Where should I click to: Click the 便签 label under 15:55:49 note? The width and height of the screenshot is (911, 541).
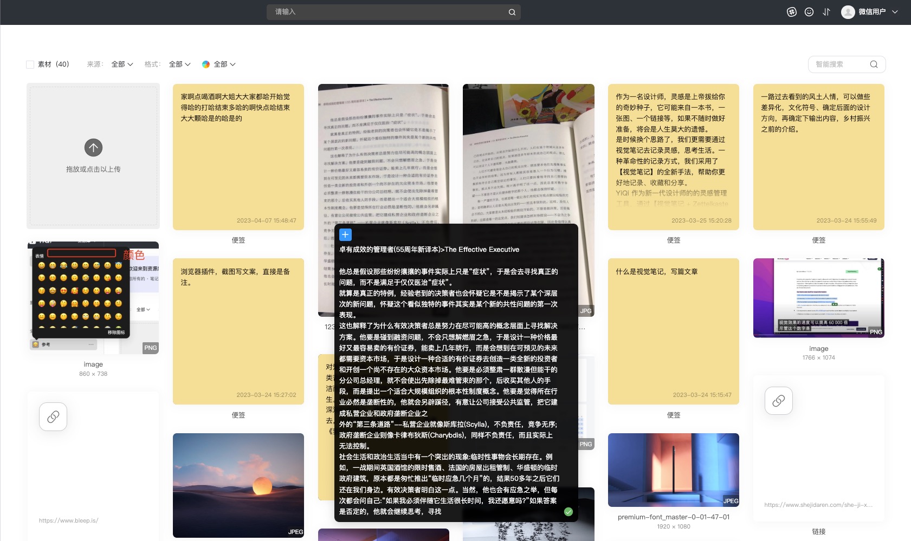pos(819,240)
